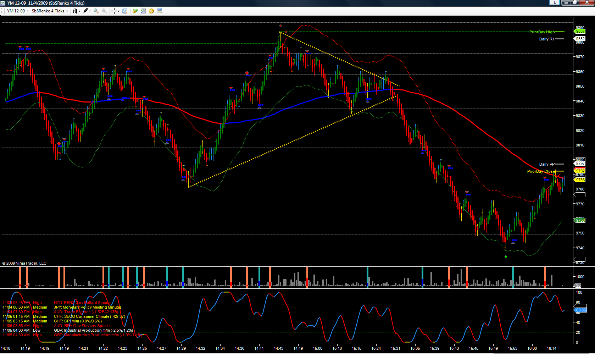Click the zoom in magnifier icon
Screen dimensions: 595x354
pos(96,11)
